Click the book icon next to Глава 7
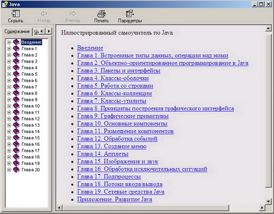The image size is (274, 214). tap(16, 87)
